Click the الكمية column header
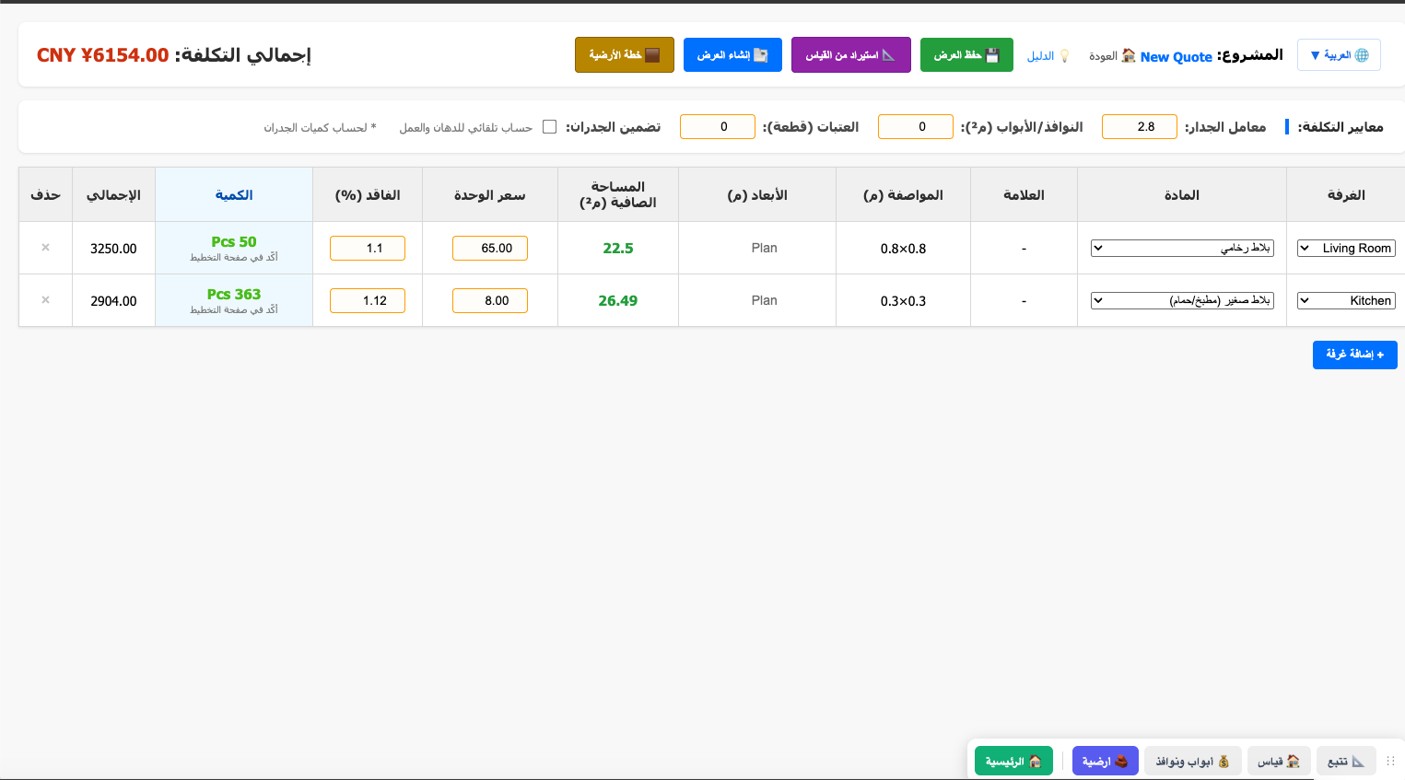 [x=234, y=195]
